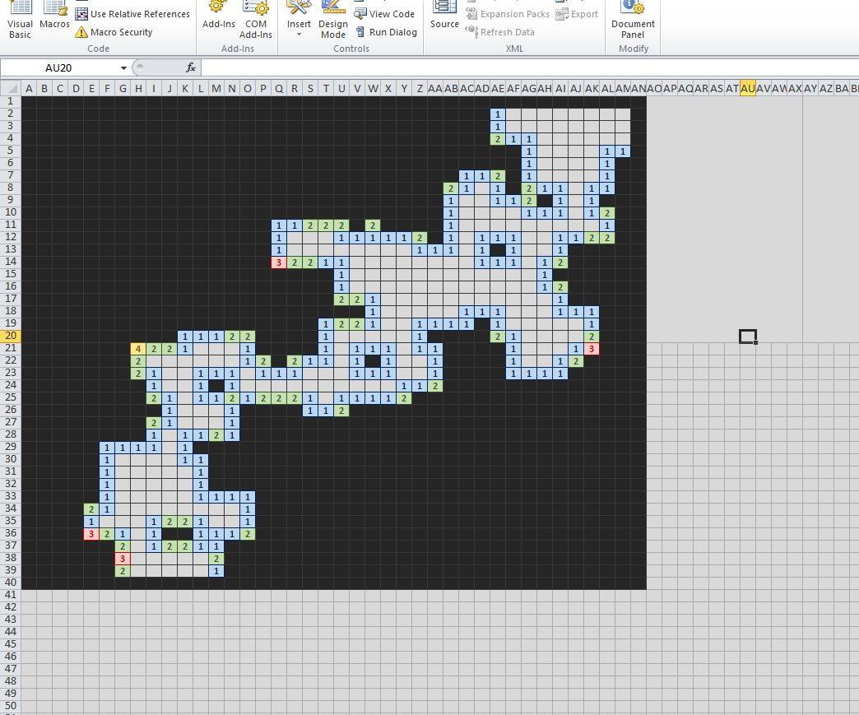Viewport: 859px width, 715px height.
Task: Export XML data
Action: (578, 14)
